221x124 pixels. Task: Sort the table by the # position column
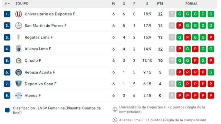point(7,3)
